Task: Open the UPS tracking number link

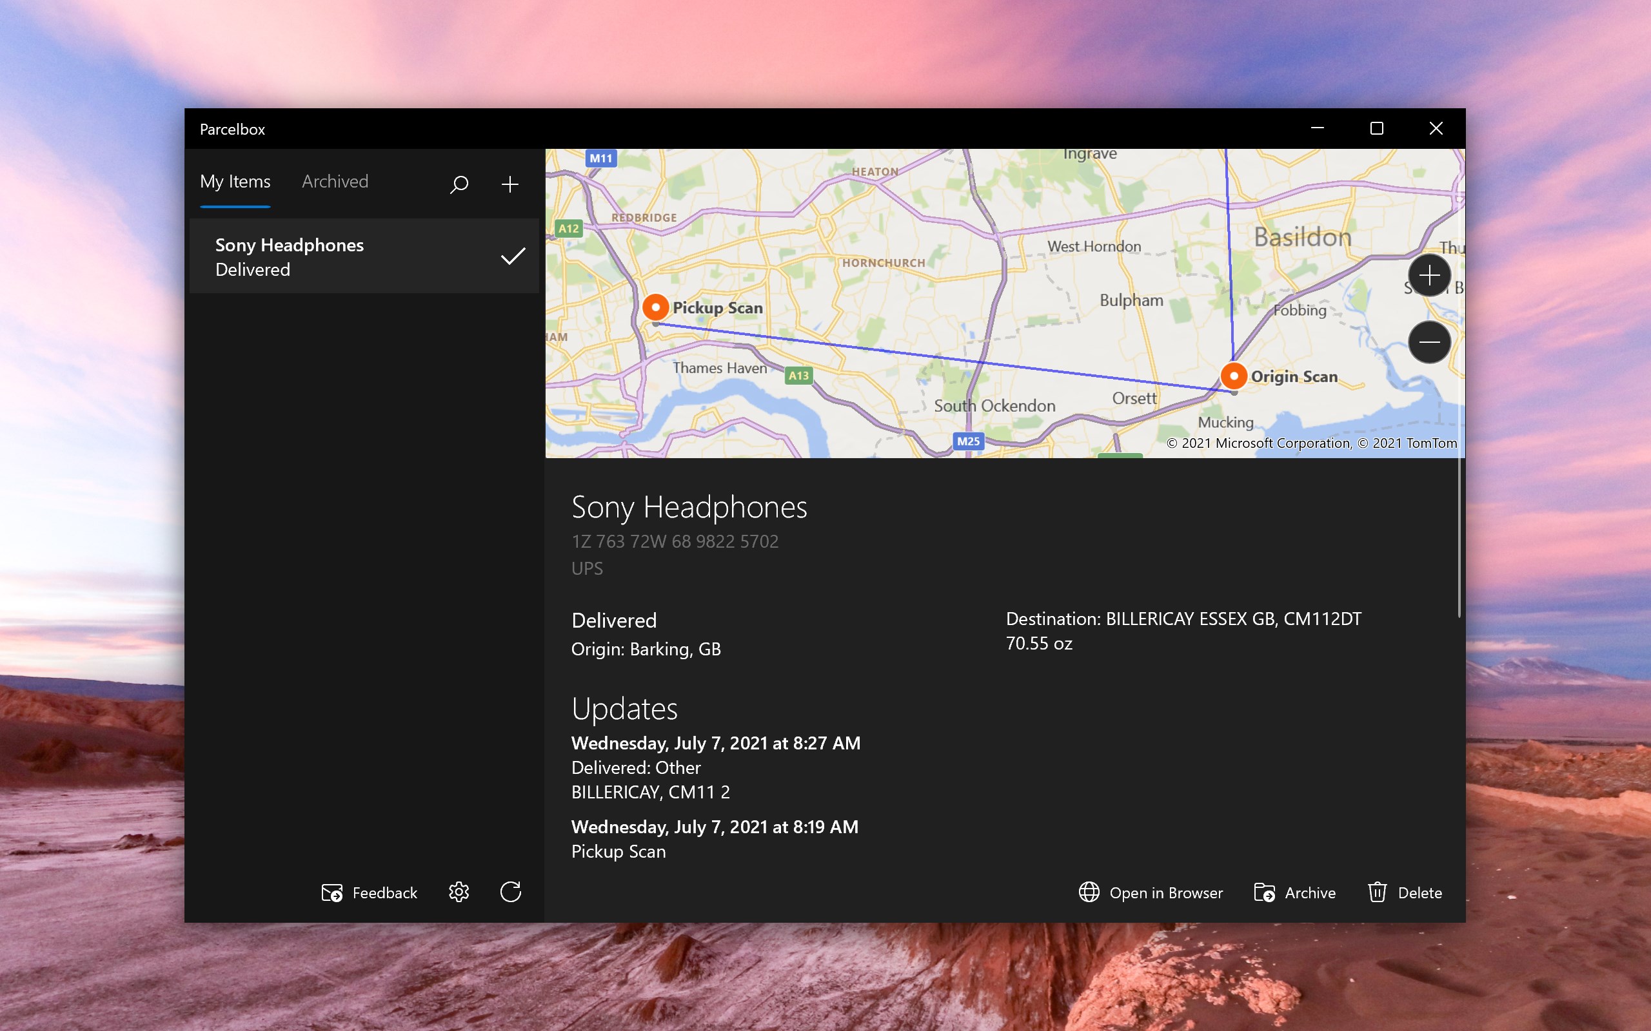Action: click(674, 541)
